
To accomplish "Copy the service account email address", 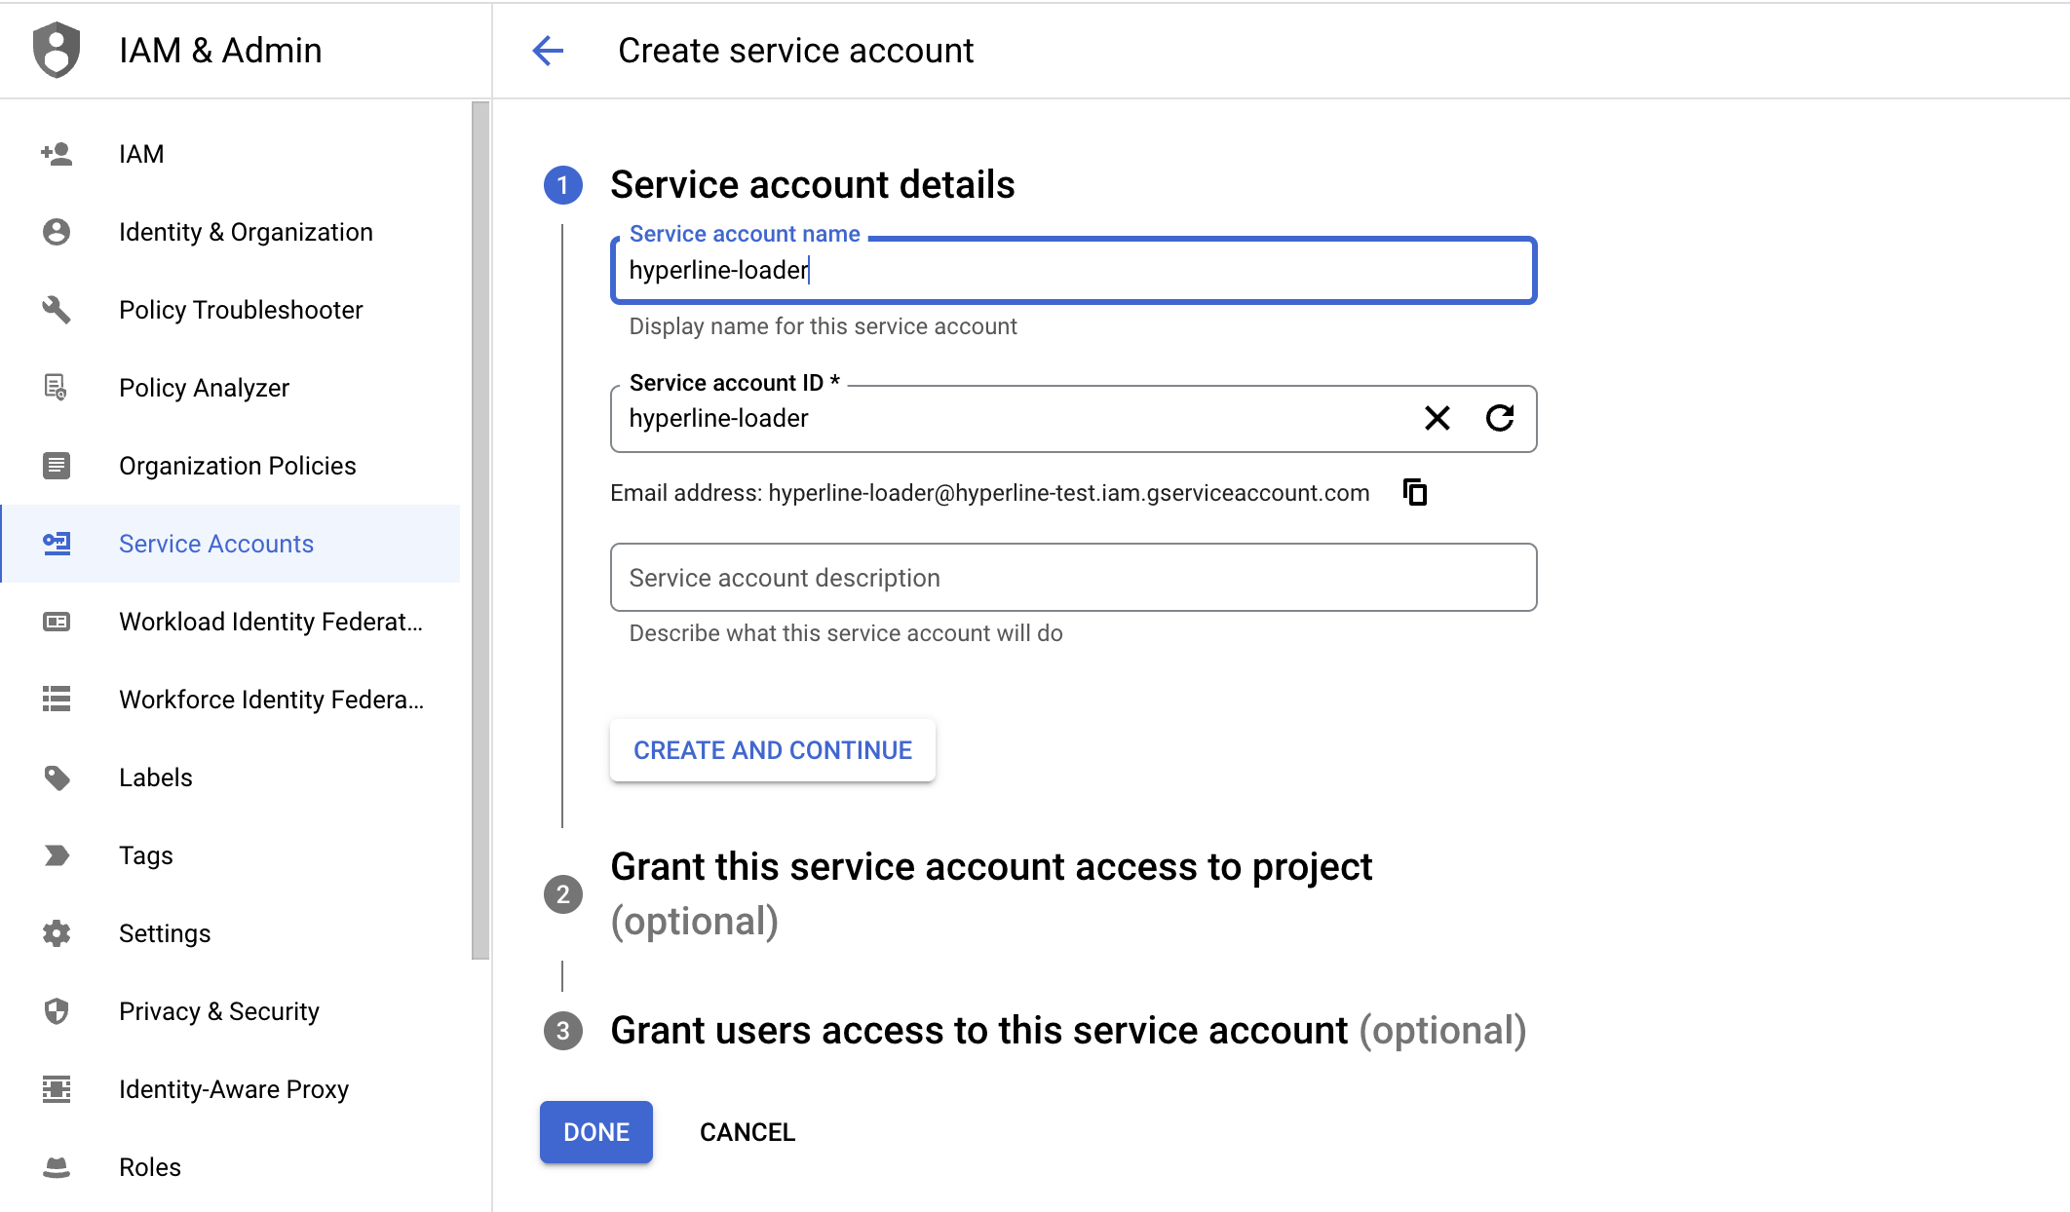I will [1414, 493].
